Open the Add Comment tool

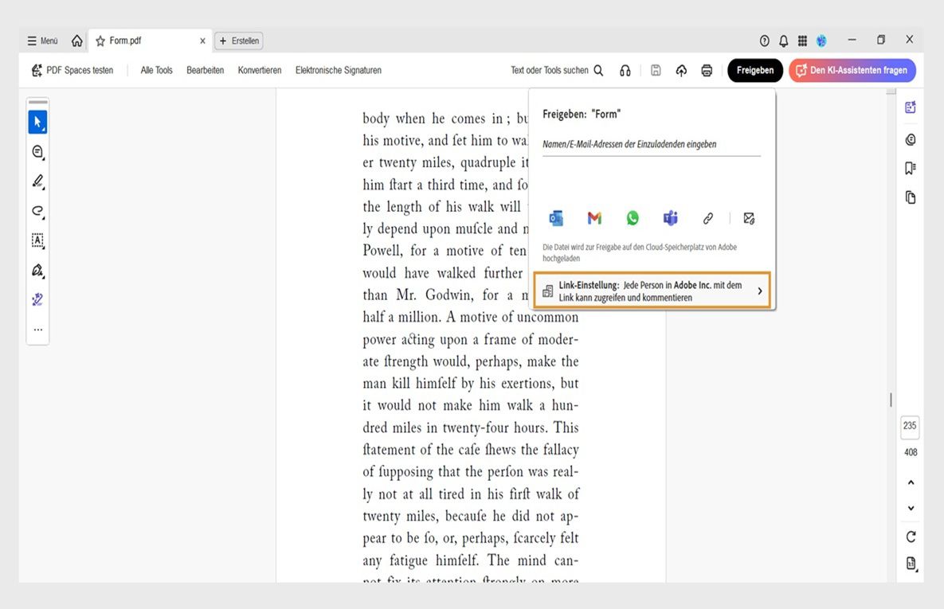[37, 151]
